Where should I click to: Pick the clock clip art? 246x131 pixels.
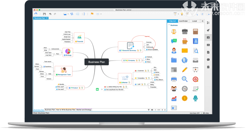185,89
